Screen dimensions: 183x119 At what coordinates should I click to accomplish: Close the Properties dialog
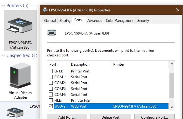point(178,10)
